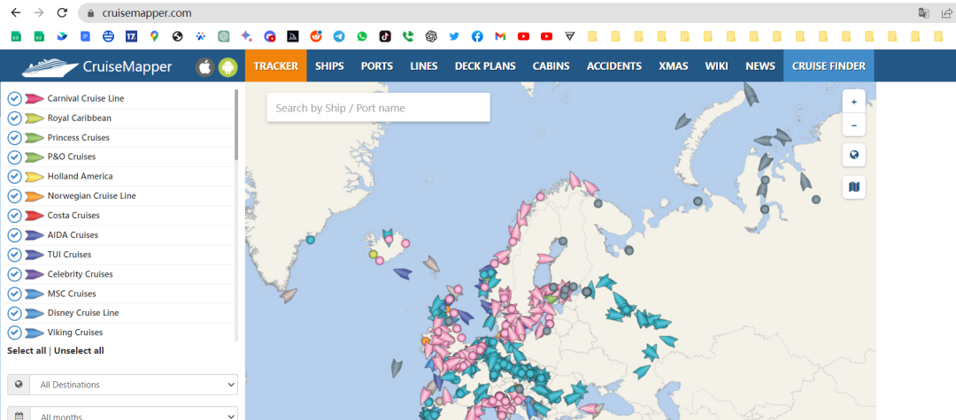Screen dimensions: 956x420
Task: Select the teal port dot on Greenland's coast
Action: point(311,240)
